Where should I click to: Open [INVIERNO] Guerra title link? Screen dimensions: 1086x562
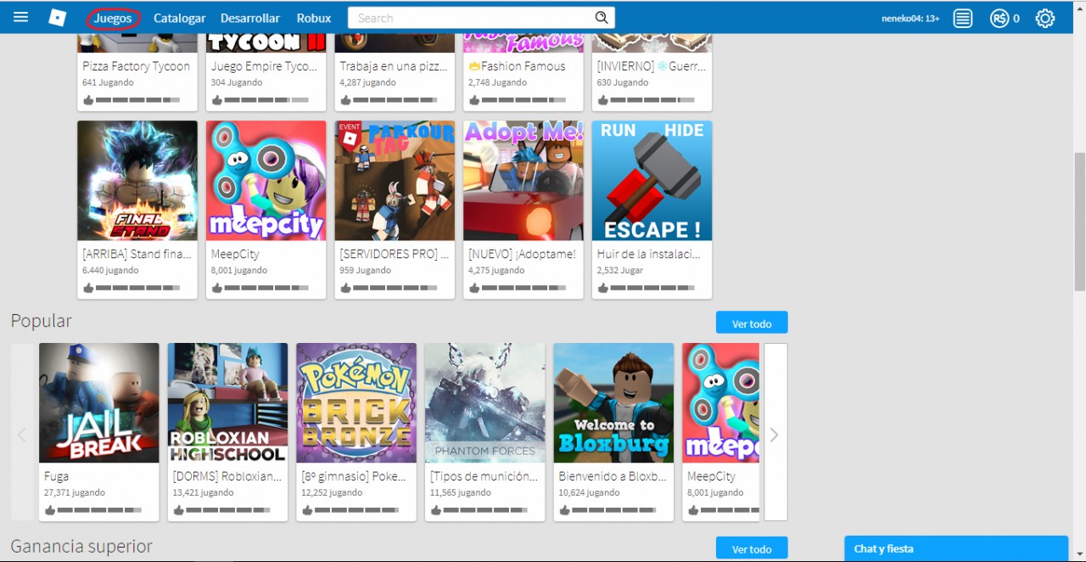652,66
